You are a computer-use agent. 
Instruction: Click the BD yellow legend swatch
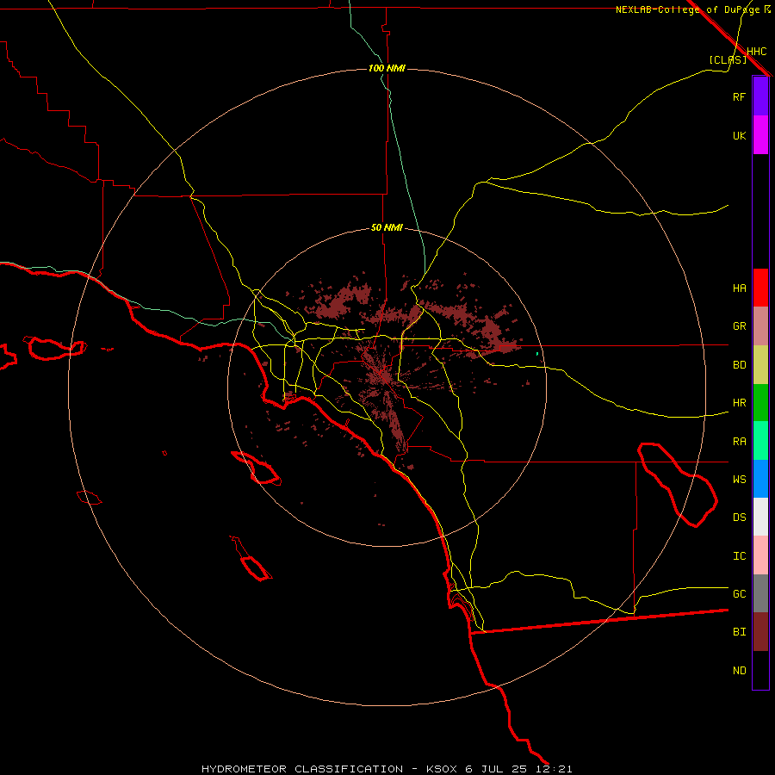[x=760, y=365]
